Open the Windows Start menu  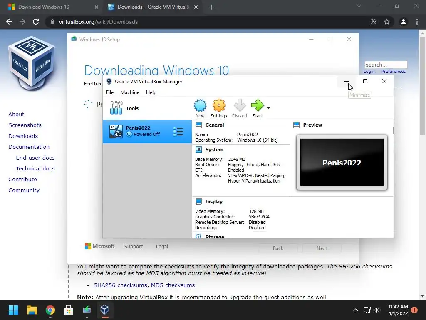(x=13, y=310)
